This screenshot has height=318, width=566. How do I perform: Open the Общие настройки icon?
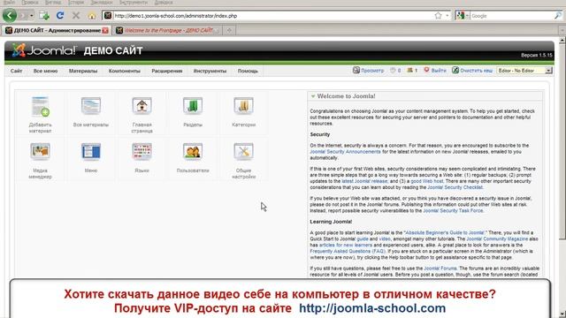[244, 160]
